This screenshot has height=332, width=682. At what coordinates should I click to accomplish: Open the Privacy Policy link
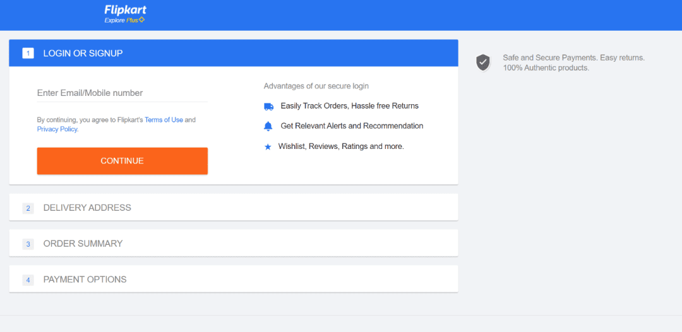tap(57, 129)
